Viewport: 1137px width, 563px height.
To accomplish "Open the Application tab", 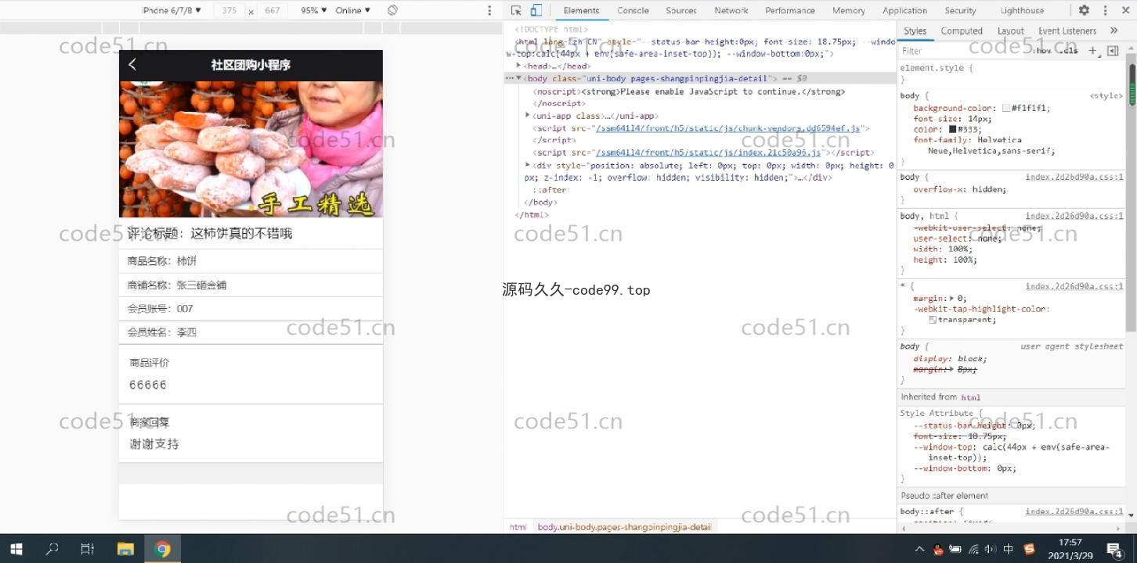I will [x=904, y=10].
